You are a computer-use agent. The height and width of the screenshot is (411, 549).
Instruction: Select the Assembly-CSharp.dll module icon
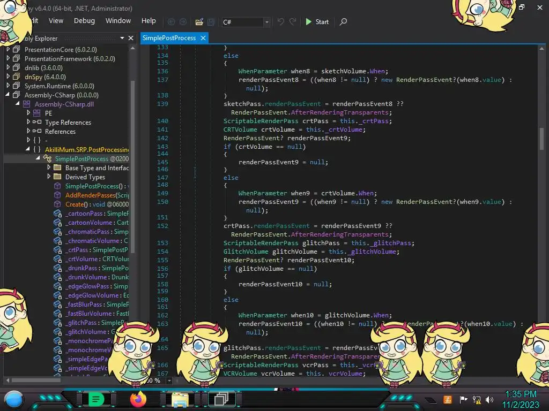coord(27,104)
